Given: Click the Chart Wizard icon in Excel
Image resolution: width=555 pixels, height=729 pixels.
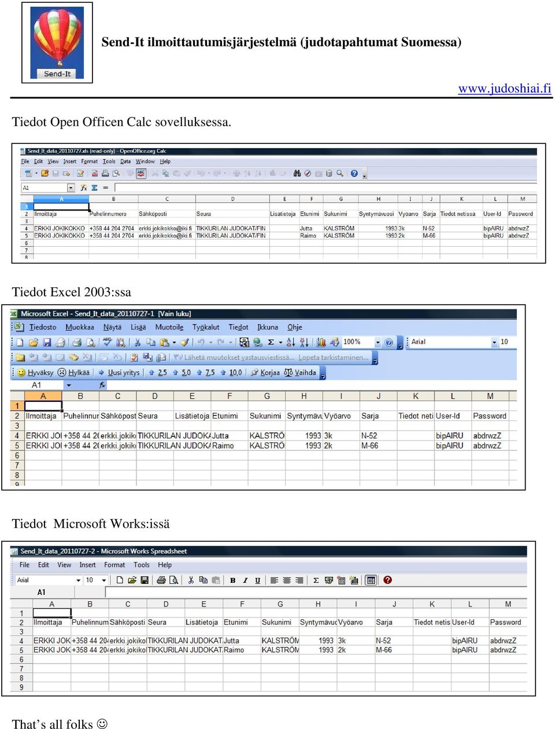Looking at the screenshot, I should [x=321, y=342].
